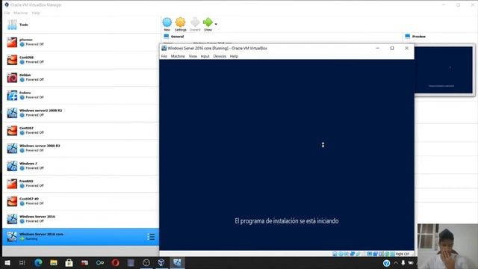Open File menu in the running VM window
This screenshot has height=269, width=478.
[164, 57]
